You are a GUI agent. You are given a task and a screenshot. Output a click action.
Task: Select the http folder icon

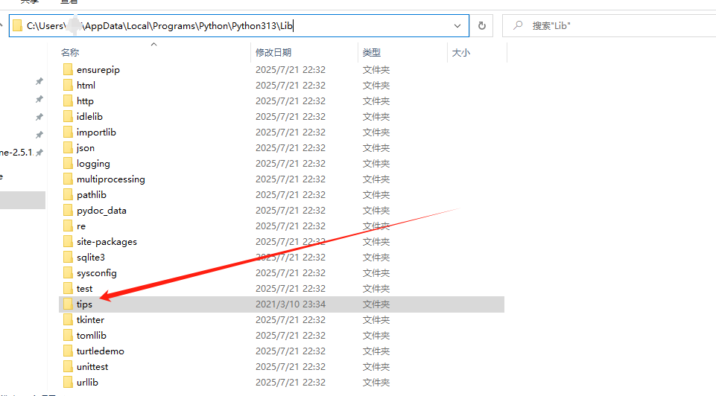point(68,100)
